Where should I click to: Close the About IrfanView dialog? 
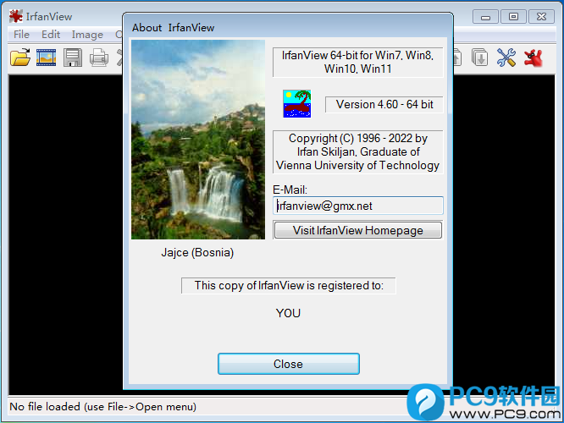(x=289, y=364)
